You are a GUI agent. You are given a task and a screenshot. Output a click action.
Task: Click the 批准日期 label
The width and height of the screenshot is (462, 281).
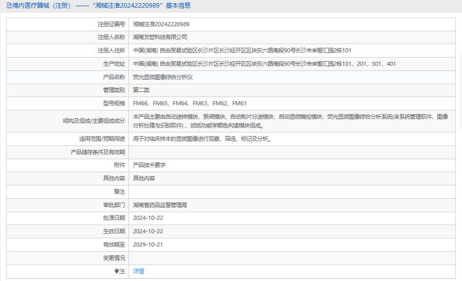(114, 218)
